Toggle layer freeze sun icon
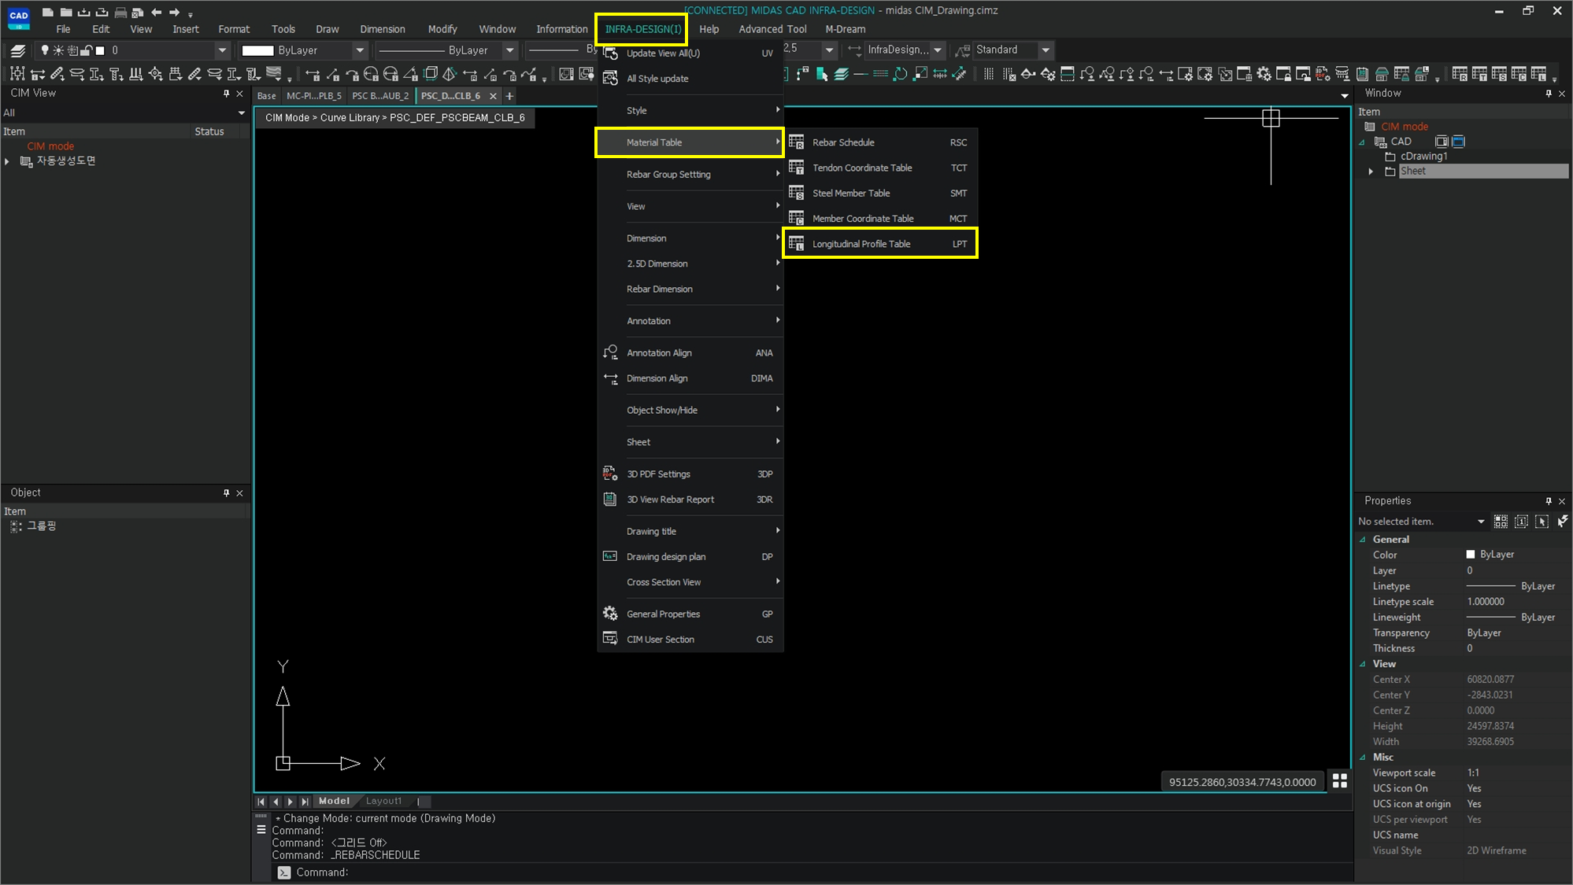The height and width of the screenshot is (885, 1573). tap(58, 50)
